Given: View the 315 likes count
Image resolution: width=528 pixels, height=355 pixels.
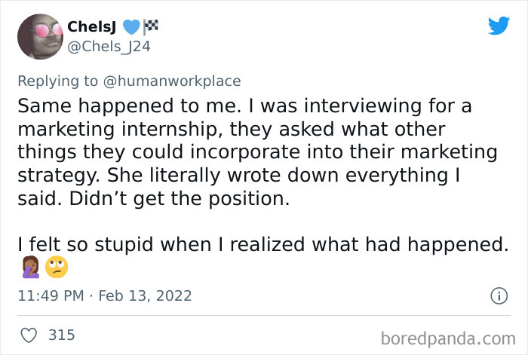Looking at the screenshot, I should (x=62, y=335).
